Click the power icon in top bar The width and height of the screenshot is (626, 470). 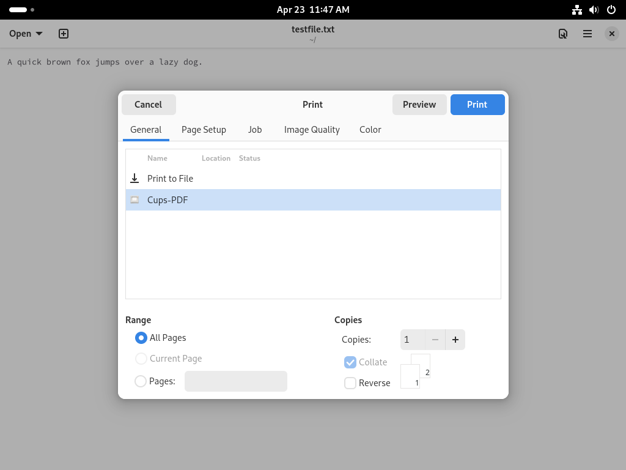pos(611,10)
